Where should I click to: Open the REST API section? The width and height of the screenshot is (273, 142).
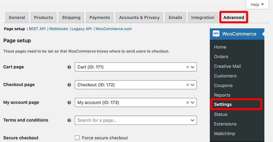tap(37, 29)
